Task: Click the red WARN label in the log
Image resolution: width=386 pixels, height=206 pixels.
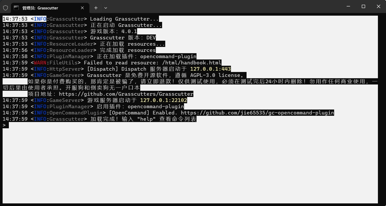Action: pos(40,63)
